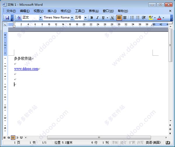Apply numbered list formatting

(x=132, y=17)
